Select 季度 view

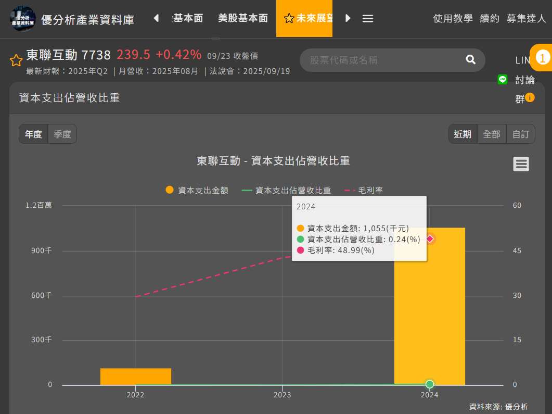(x=62, y=134)
